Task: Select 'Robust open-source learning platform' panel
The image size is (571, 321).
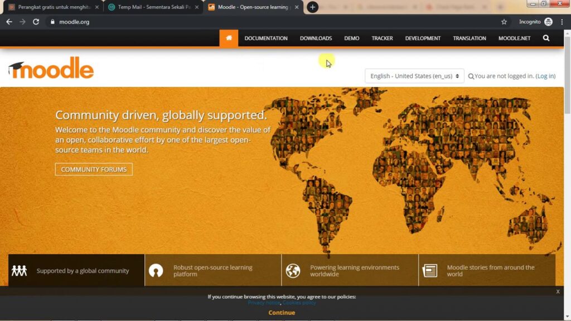Action: 213,270
